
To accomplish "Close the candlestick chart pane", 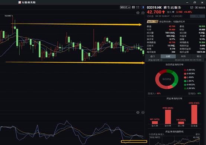I will click(x=143, y=13).
